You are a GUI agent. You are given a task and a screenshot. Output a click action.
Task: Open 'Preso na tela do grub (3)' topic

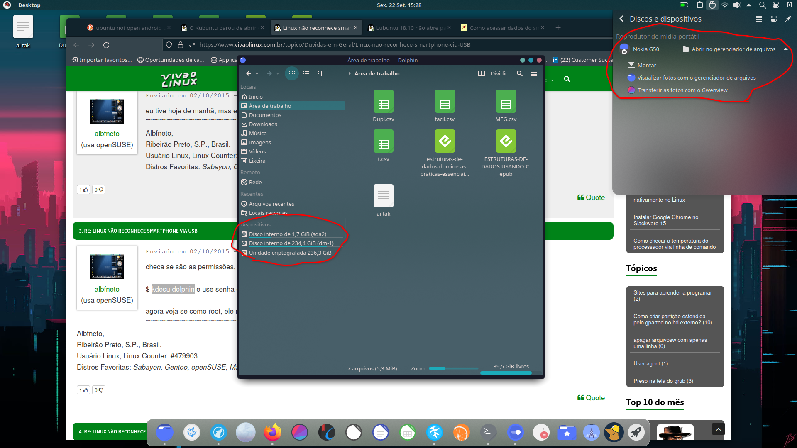[x=663, y=381]
